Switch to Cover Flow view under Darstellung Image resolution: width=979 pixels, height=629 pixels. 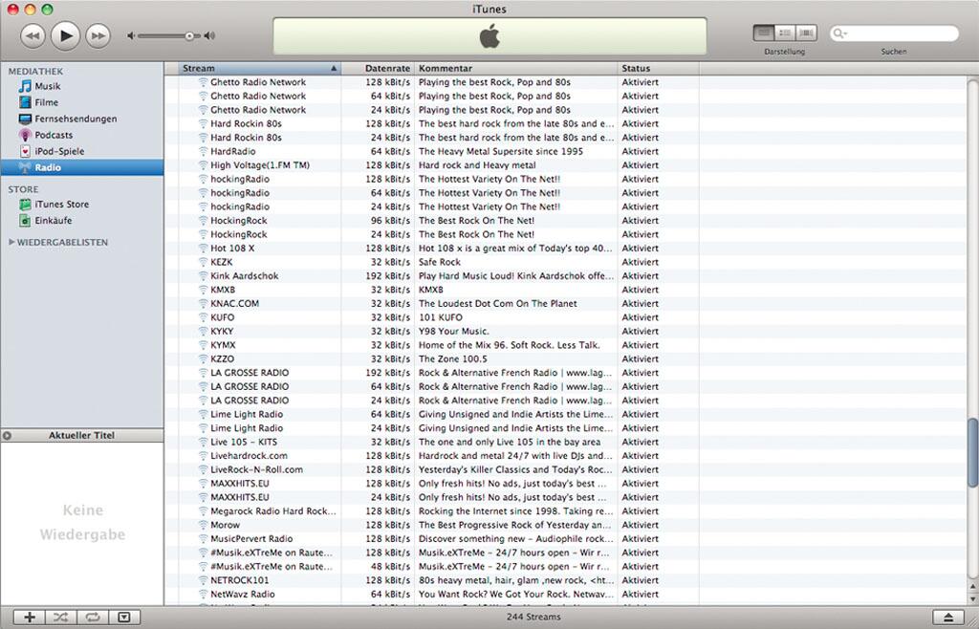(804, 32)
